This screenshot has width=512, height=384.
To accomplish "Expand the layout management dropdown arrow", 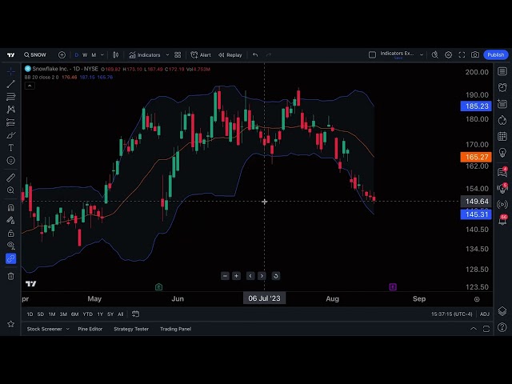I will [x=422, y=55].
